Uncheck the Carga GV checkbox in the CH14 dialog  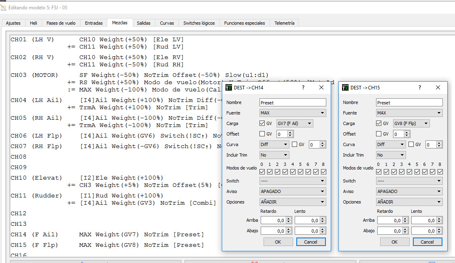[x=263, y=123]
